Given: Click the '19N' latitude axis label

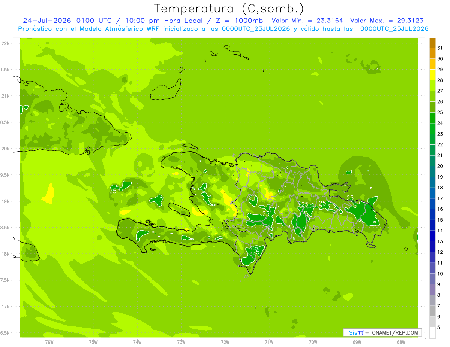Looking at the screenshot, I should [6, 201].
